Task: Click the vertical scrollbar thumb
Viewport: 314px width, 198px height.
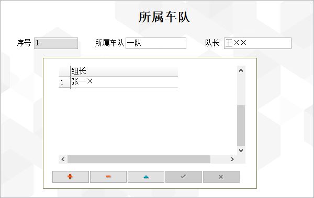Action: pos(241,126)
